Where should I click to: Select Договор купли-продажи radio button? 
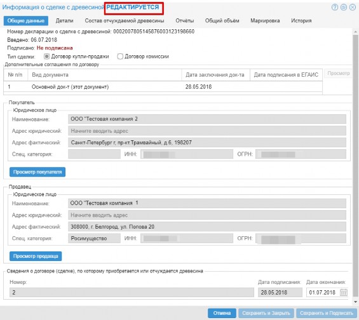(46, 57)
